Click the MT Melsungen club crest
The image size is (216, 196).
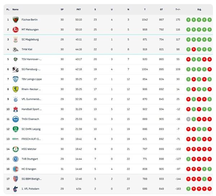pyautogui.click(x=15, y=30)
